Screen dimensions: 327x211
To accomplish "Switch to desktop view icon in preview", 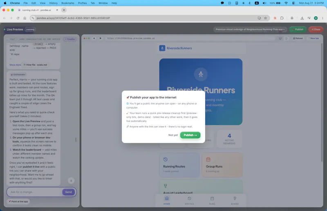I will (280, 38).
